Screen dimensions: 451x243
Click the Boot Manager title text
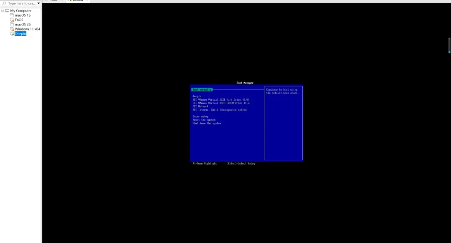pos(245,83)
